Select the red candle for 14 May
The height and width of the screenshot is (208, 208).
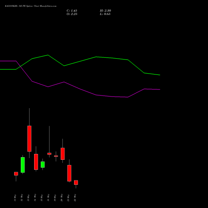pyautogui.click(x=36, y=162)
